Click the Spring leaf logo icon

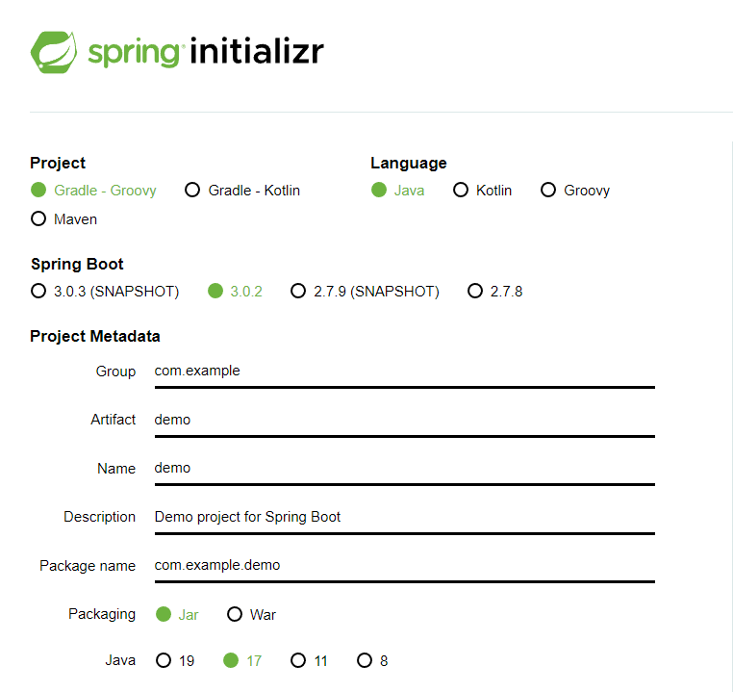click(54, 52)
